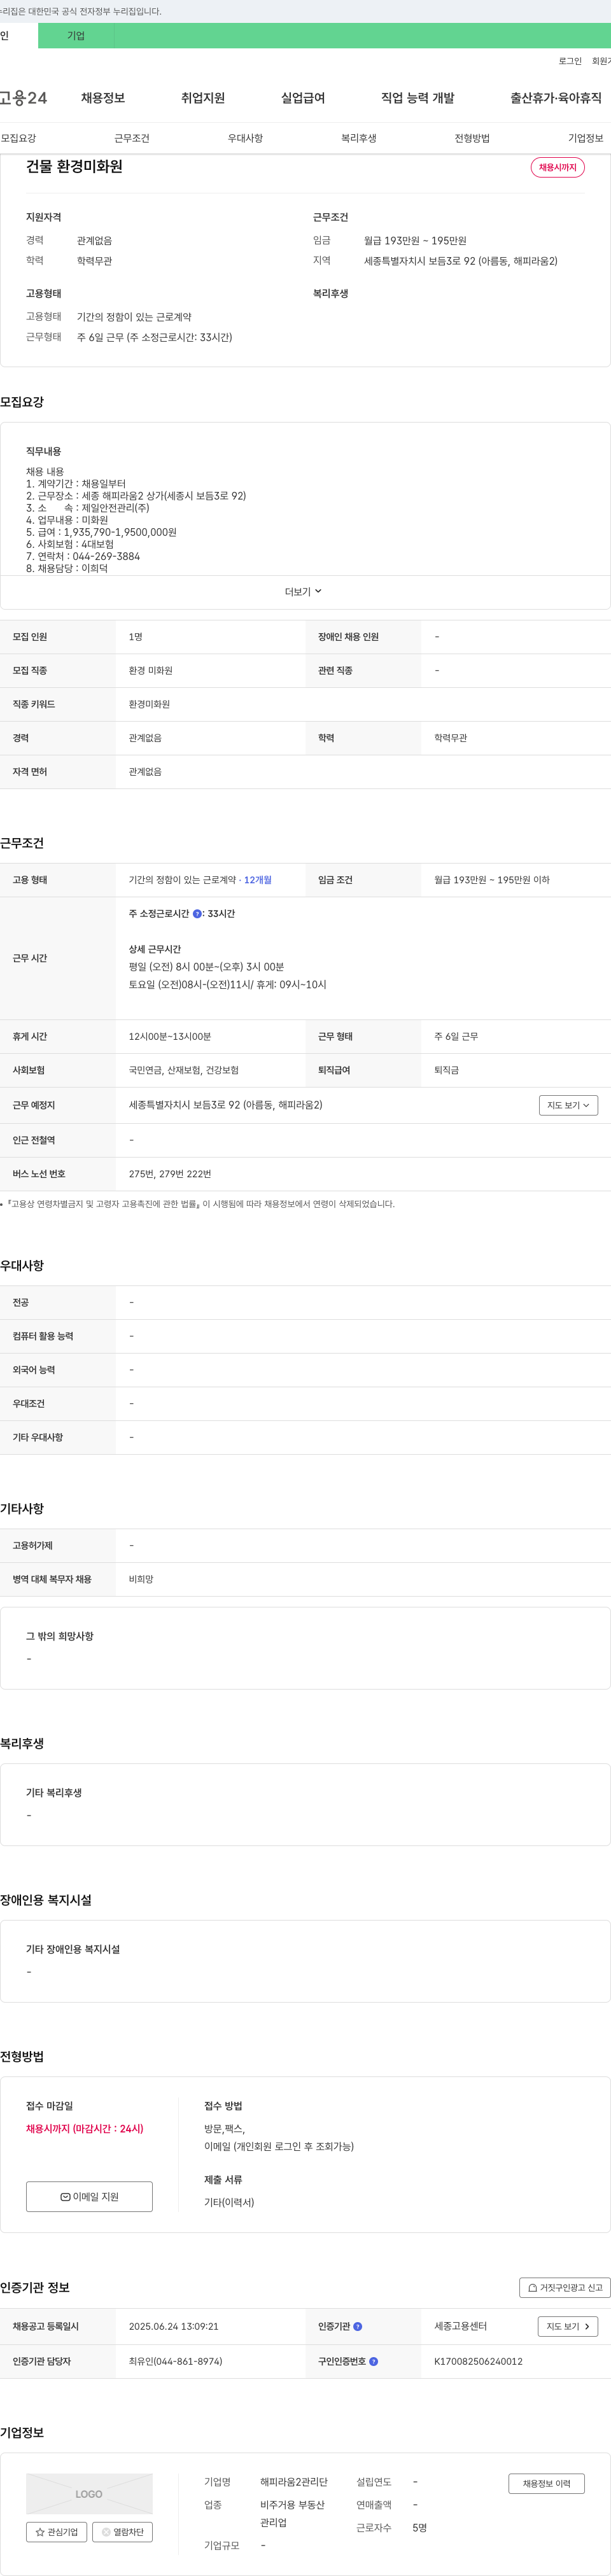Click info icon beside 주 소정근로시간
Screen dimensions: 611x2576
click(197, 914)
